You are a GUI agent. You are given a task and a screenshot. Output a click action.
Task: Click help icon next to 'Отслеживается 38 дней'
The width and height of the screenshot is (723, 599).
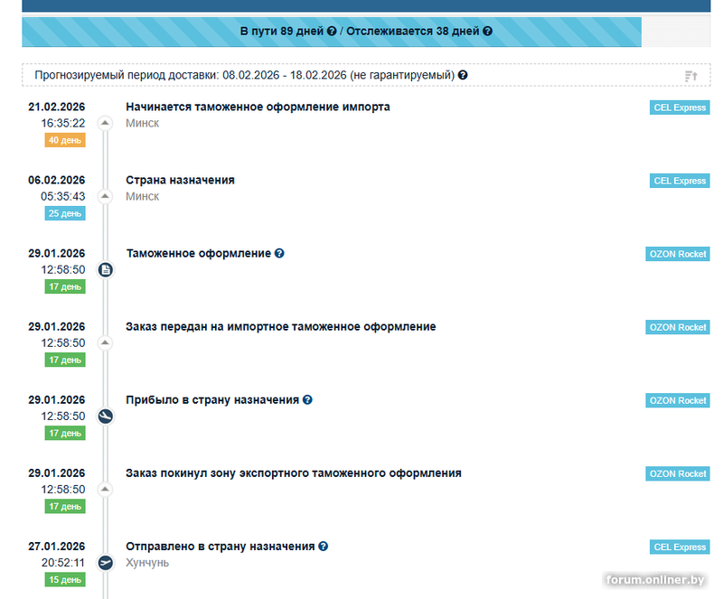pos(487,32)
